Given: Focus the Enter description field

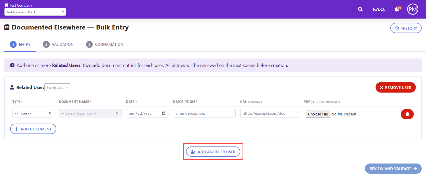Looking at the screenshot, I should point(204,113).
